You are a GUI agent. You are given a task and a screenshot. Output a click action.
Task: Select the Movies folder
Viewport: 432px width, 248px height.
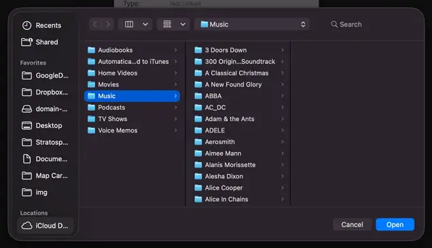[132, 85]
